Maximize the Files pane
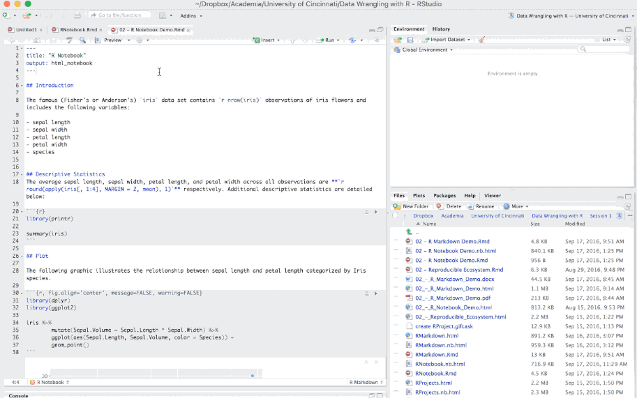637x398 pixels. (x=628, y=197)
